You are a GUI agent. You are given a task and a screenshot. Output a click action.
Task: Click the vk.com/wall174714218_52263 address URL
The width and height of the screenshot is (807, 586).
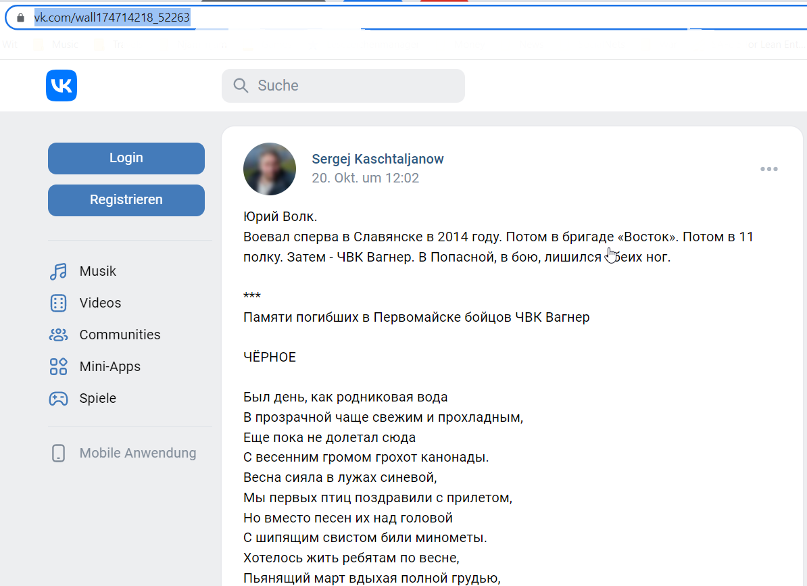coord(112,18)
